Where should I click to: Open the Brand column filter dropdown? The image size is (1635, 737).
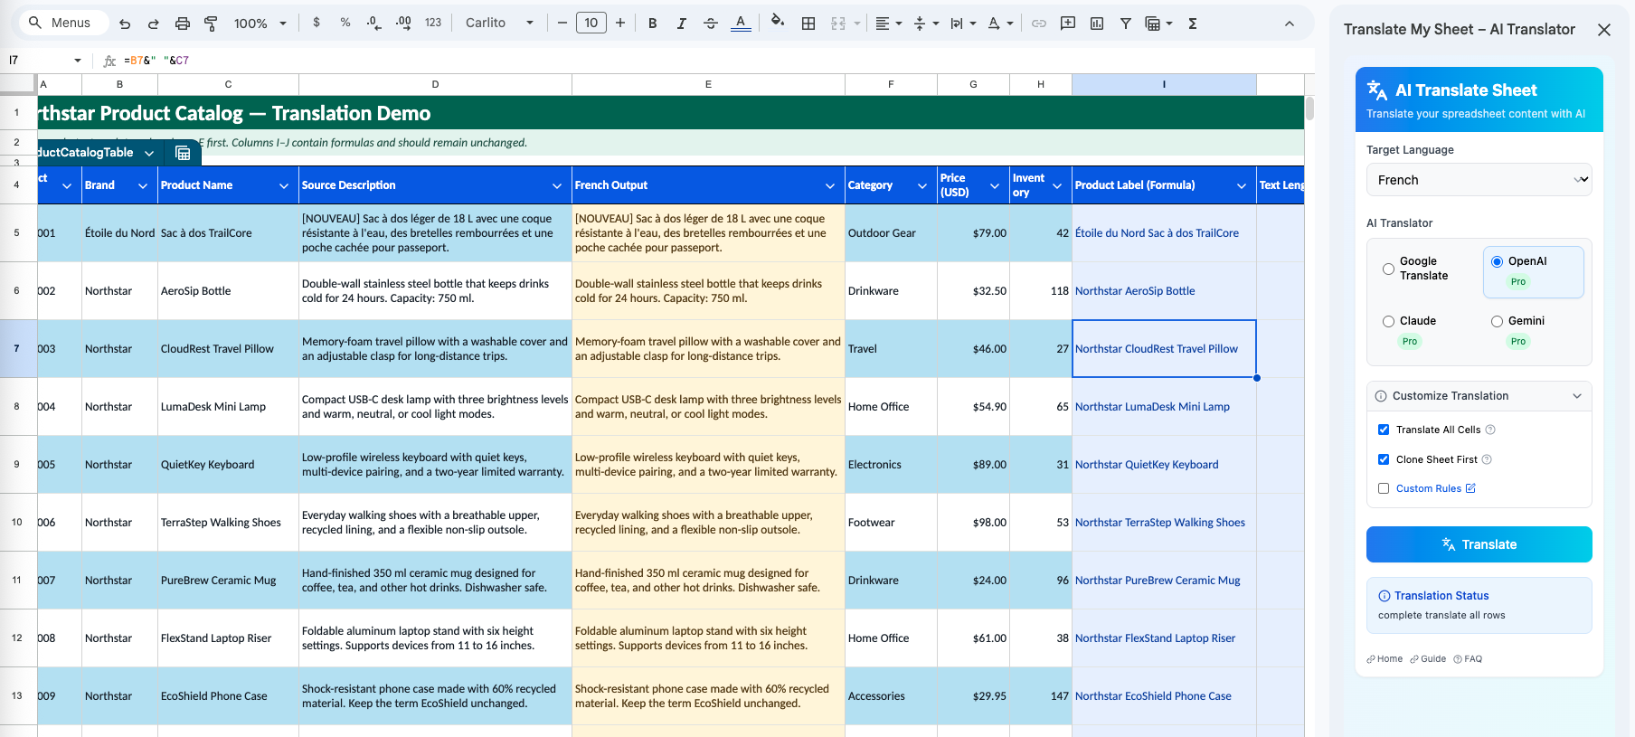(x=143, y=185)
